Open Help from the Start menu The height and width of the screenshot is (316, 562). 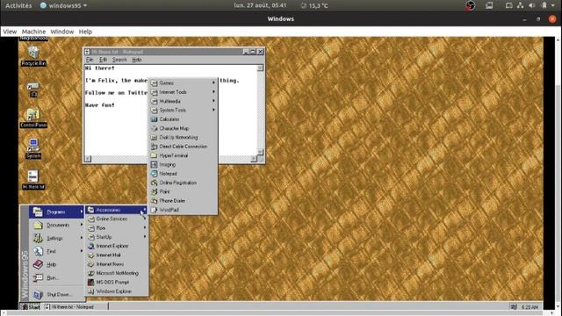56,264
